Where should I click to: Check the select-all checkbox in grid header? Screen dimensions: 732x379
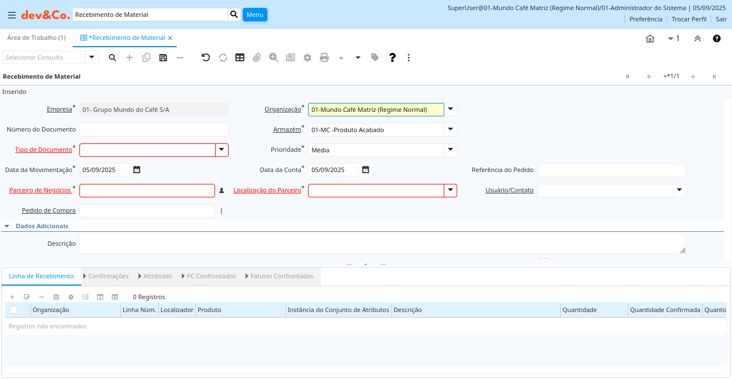click(14, 310)
